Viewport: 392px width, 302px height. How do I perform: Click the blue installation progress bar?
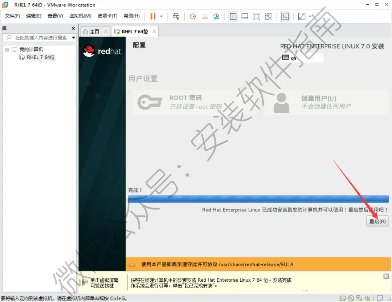point(258,199)
